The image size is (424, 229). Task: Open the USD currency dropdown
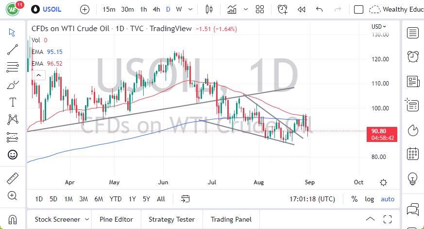pyautogui.click(x=379, y=27)
